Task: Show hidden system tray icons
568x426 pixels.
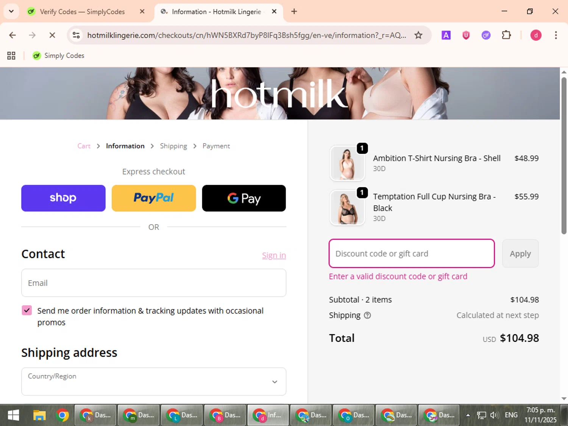Action: [468, 415]
